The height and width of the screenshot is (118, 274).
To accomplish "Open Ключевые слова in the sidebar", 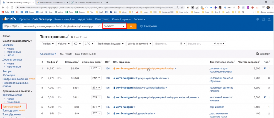I will coord(12,95).
